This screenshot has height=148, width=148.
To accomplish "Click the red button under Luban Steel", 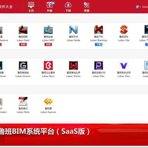I will pyautogui.click(x=23, y=44).
